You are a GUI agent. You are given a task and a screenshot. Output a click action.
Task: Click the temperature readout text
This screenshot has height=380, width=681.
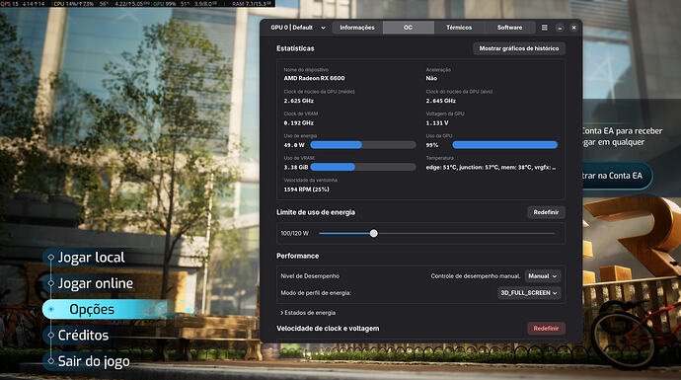point(491,167)
